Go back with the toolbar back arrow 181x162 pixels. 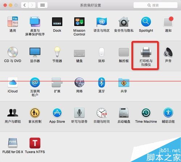25,5
